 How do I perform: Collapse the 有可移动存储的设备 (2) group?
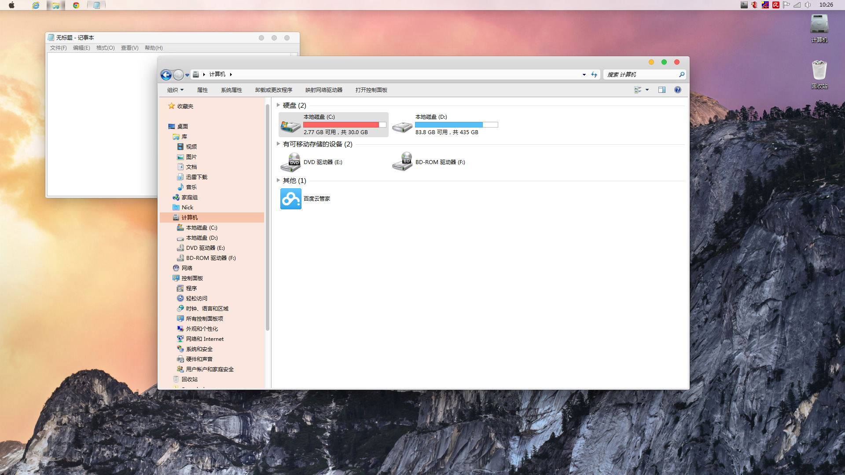(x=278, y=144)
